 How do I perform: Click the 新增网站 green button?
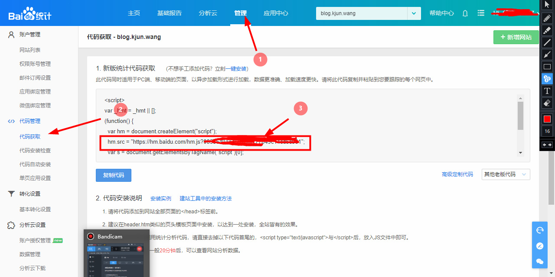pos(516,37)
